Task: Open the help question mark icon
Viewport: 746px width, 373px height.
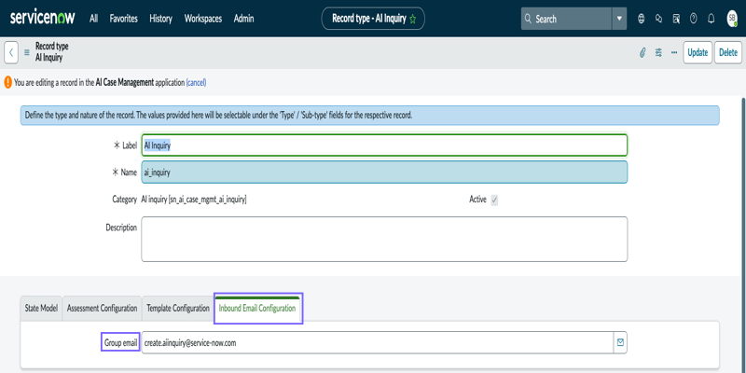Action: coord(694,19)
